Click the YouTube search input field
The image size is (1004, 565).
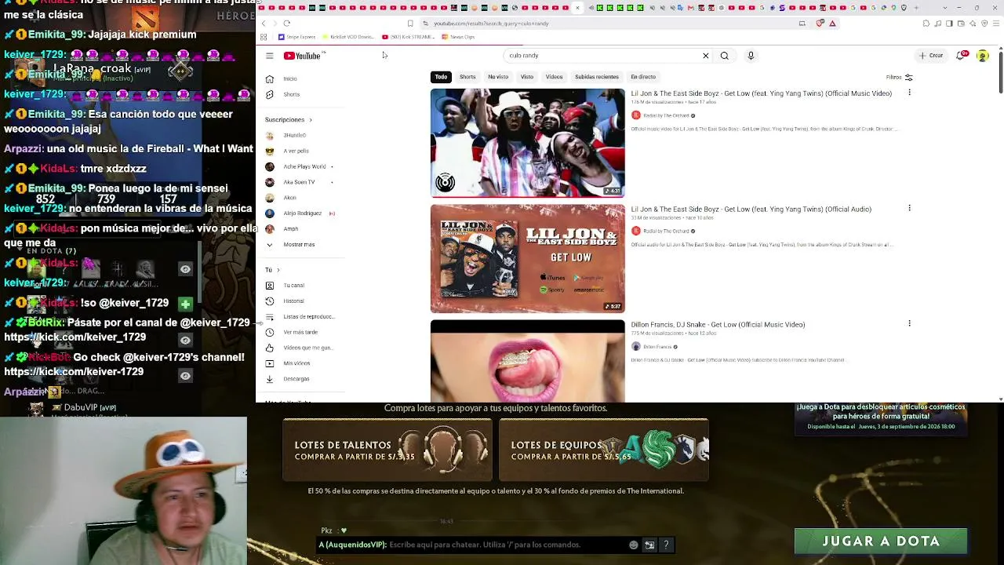602,56
